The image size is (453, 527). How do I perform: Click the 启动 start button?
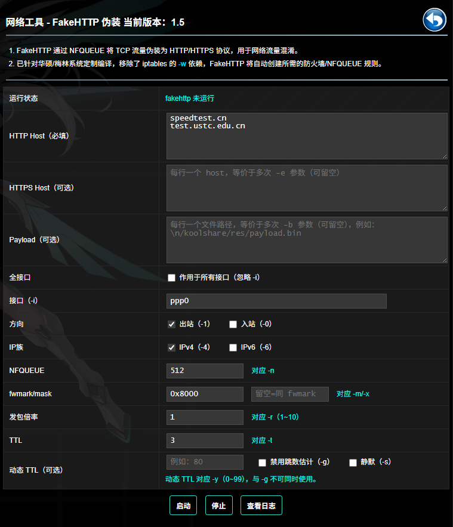183,505
